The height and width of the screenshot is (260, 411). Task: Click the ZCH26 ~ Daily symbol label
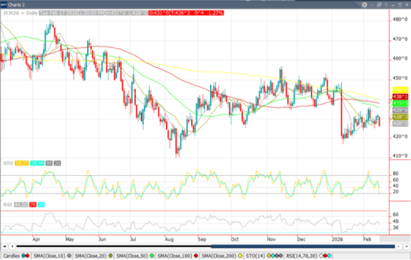tap(20, 13)
